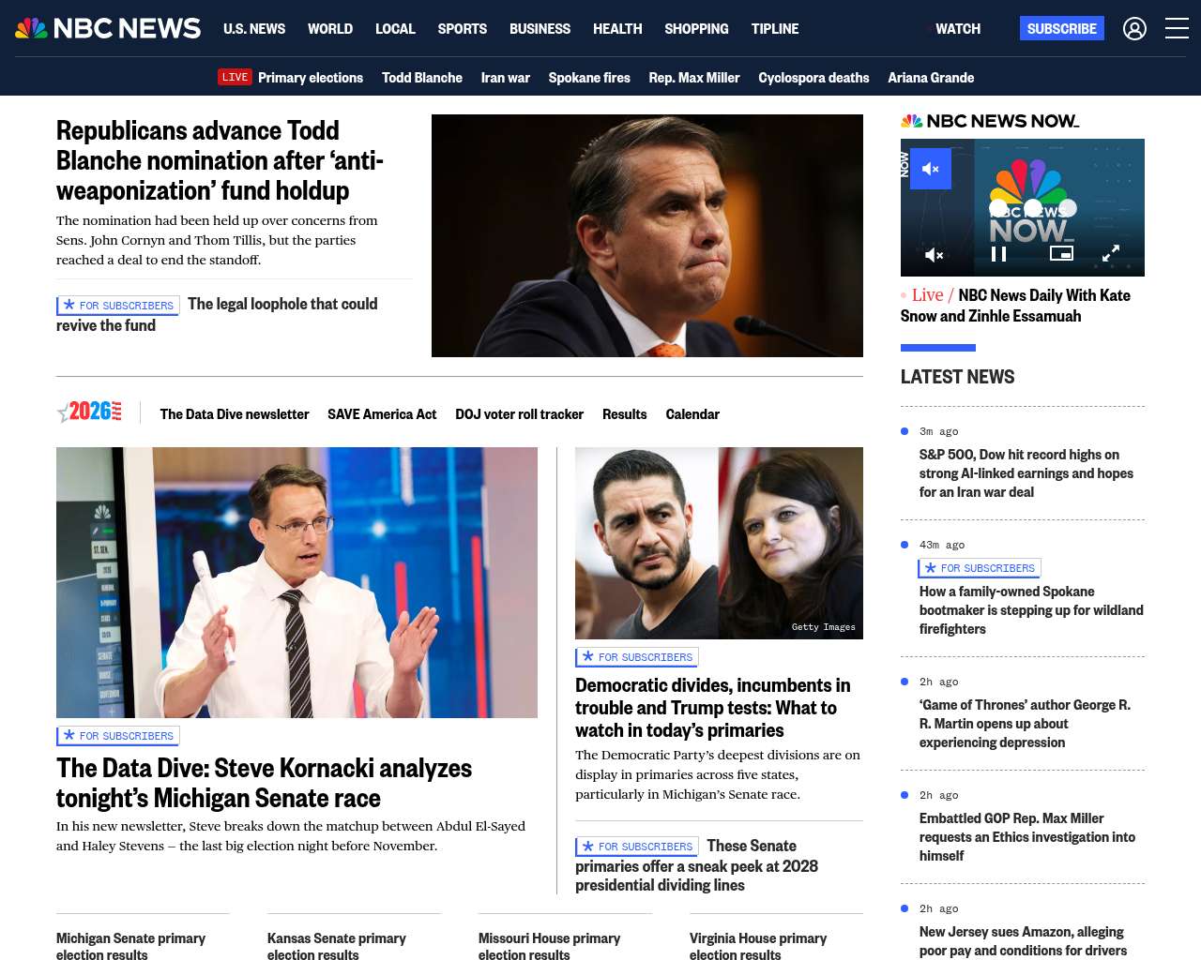
Task: Open the Cyclospora deaths trending topic
Action: click(813, 78)
